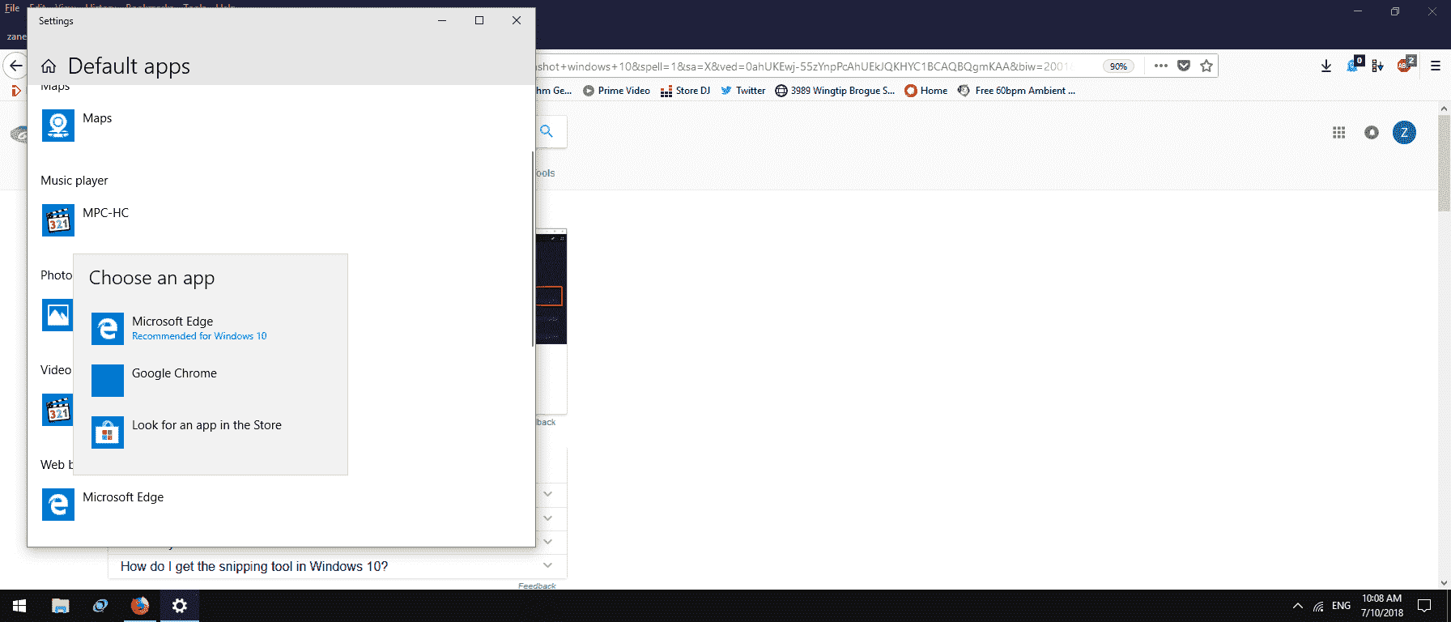Open File Explorer from the taskbar
Screen dimensions: 1451x622
(x=61, y=606)
